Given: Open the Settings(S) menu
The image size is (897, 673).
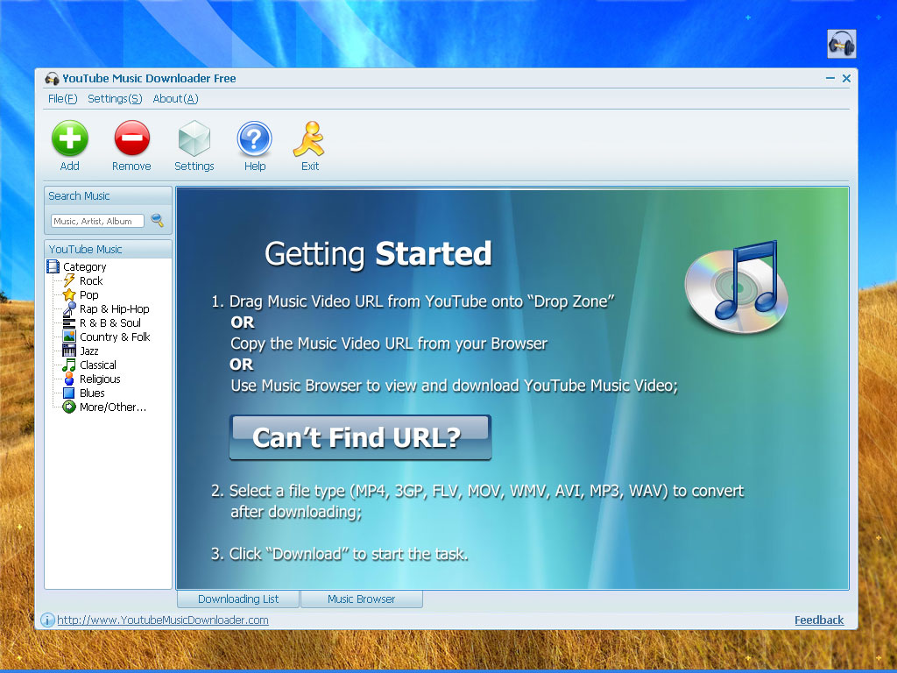Looking at the screenshot, I should tap(115, 98).
